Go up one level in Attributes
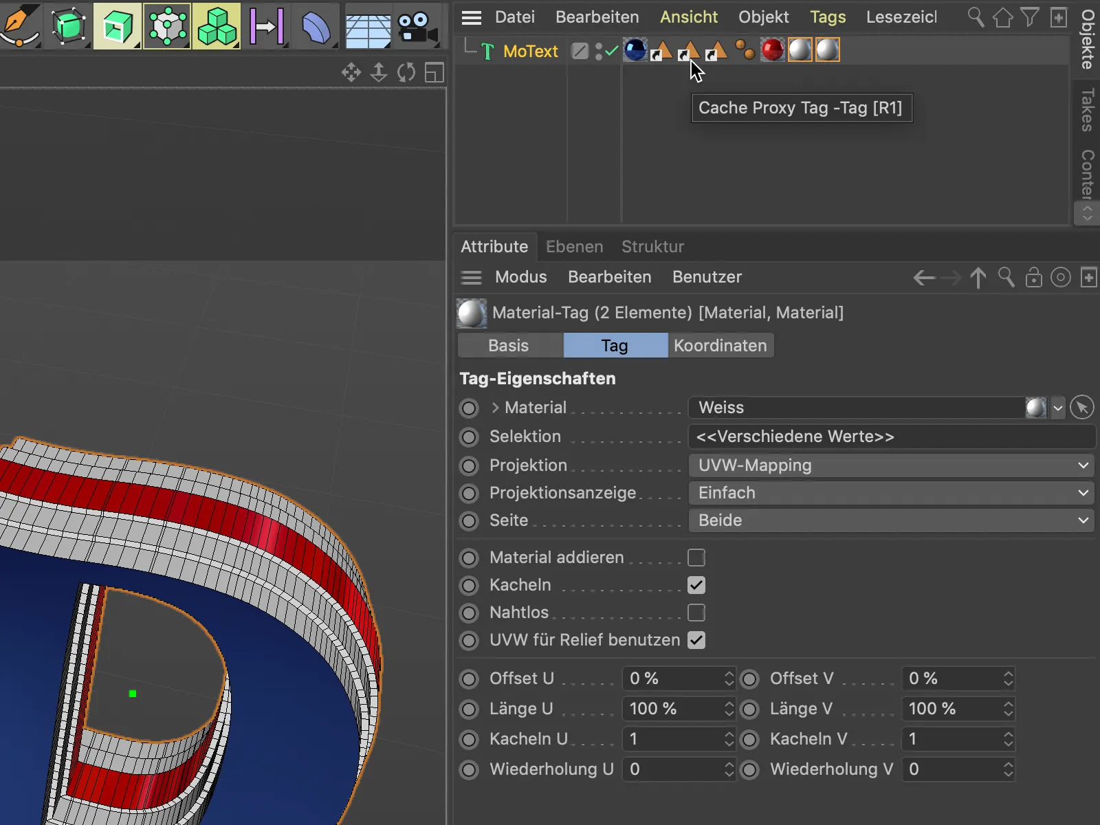 click(x=978, y=278)
